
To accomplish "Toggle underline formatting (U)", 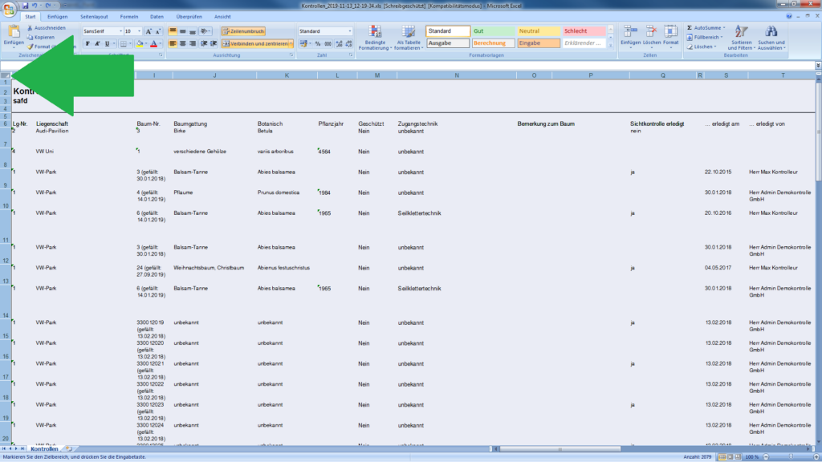I will point(105,43).
